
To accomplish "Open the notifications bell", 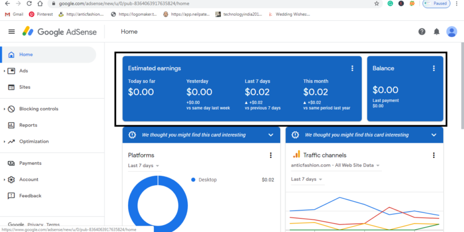I will [x=437, y=32].
